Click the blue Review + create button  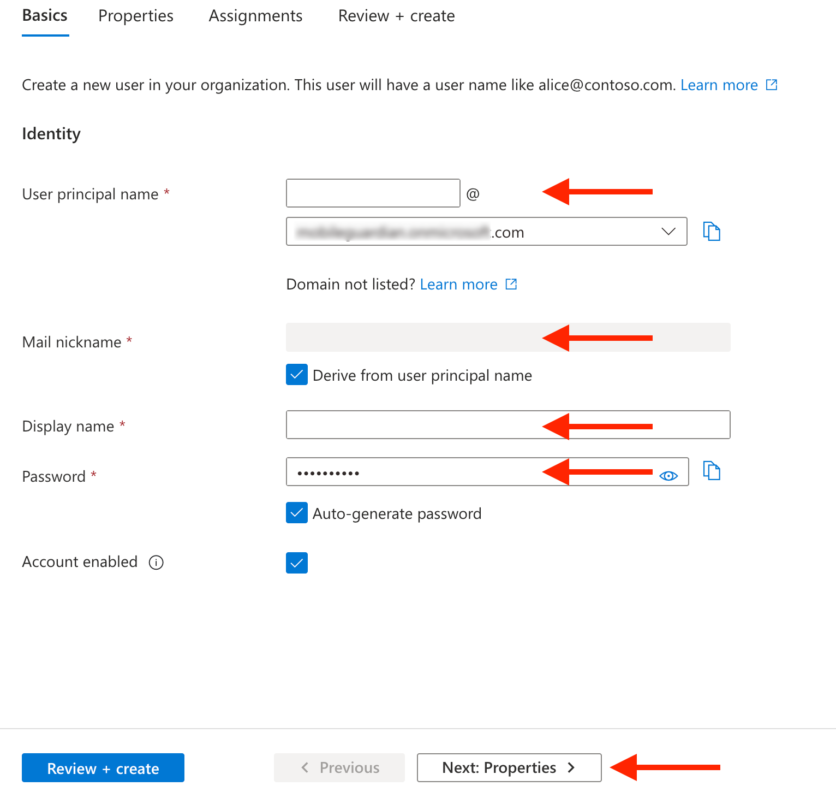pos(103,768)
